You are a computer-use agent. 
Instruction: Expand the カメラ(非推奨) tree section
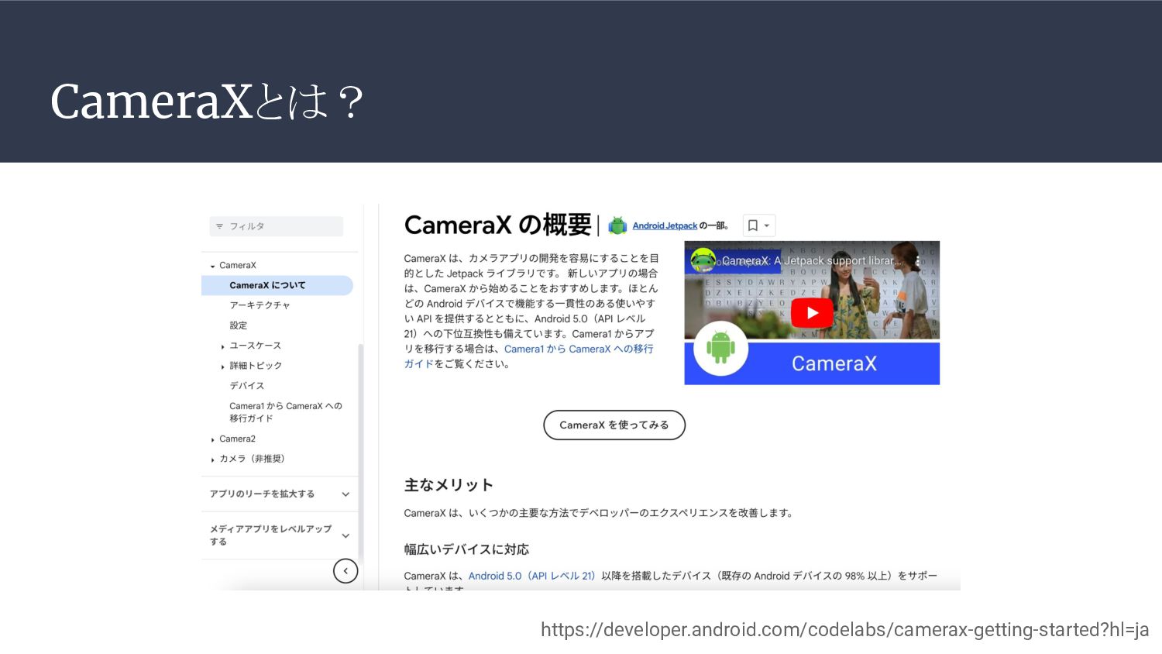click(213, 460)
